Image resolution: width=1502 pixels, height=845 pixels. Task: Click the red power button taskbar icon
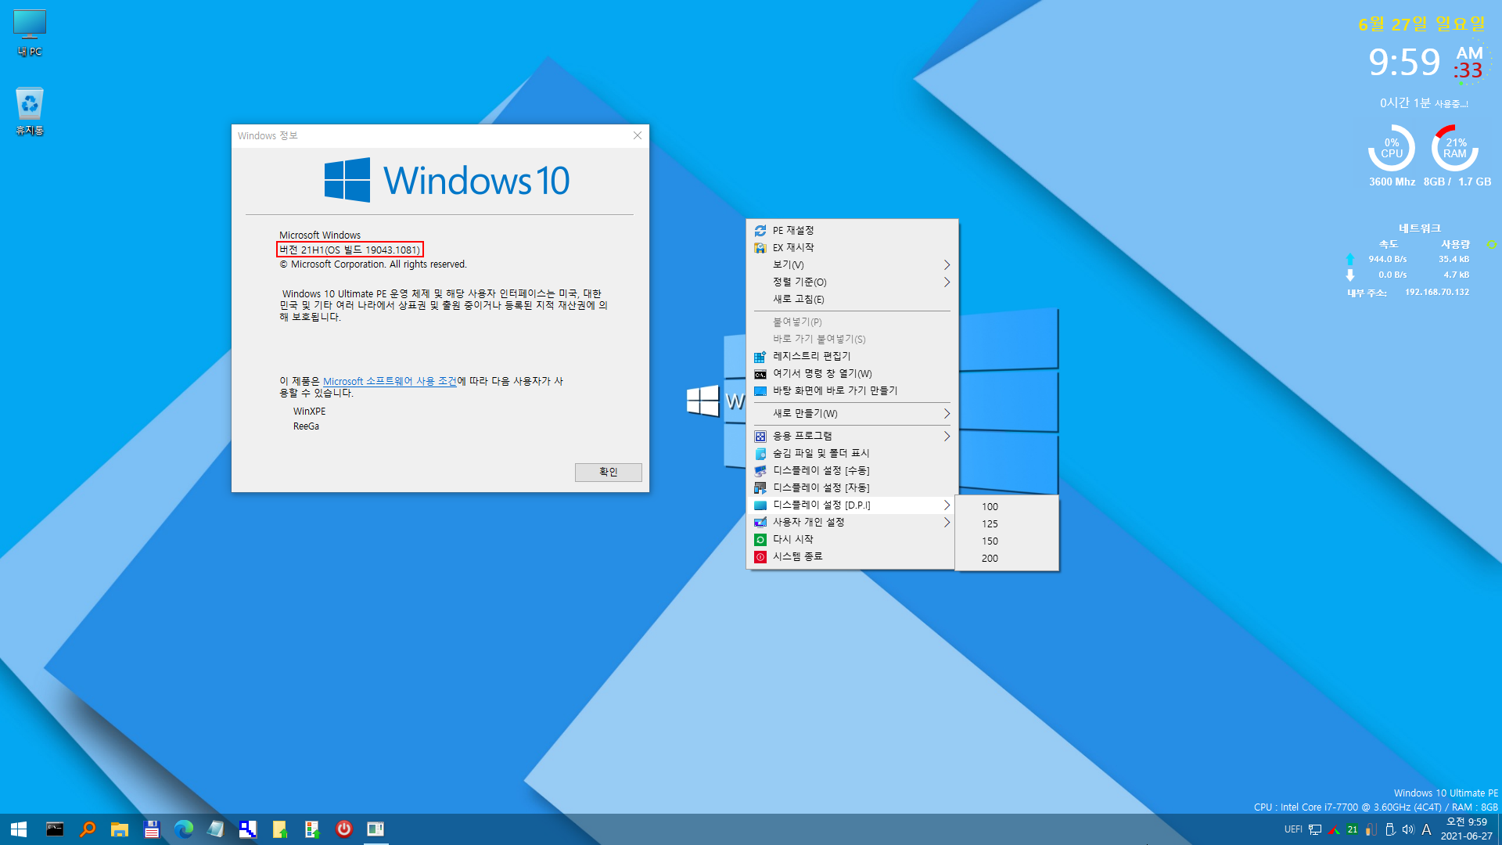(x=343, y=829)
